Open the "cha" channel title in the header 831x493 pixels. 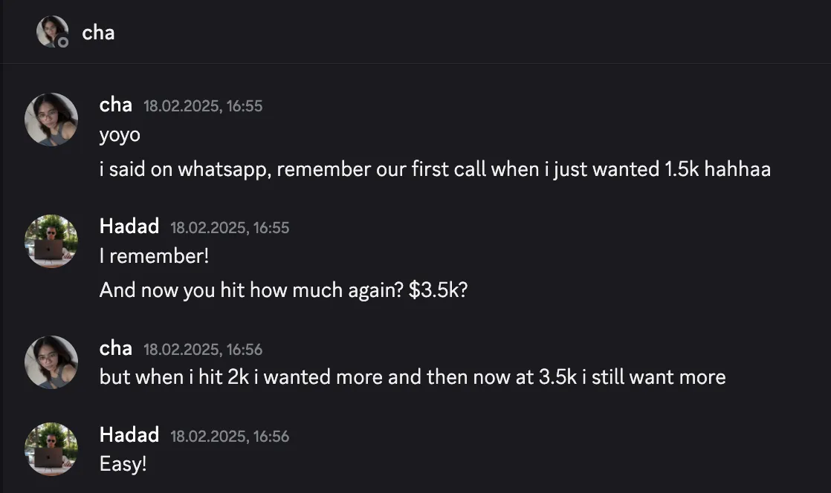(x=98, y=33)
